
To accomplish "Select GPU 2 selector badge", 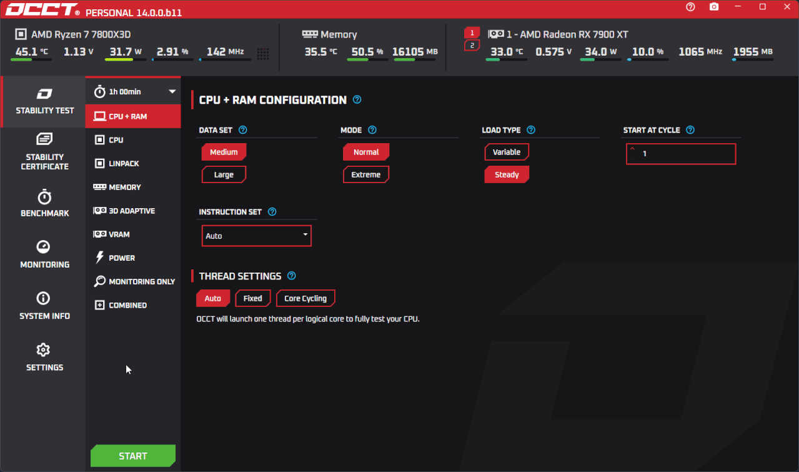I will click(472, 46).
